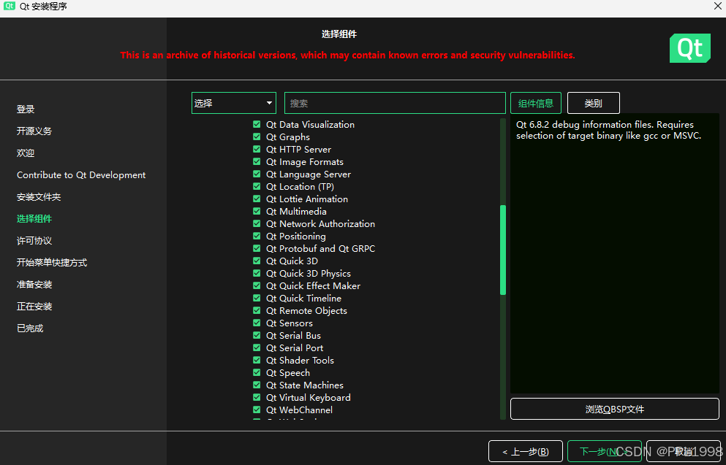
Task: Deselect the Qt Sensors checkbox
Action: [x=257, y=323]
